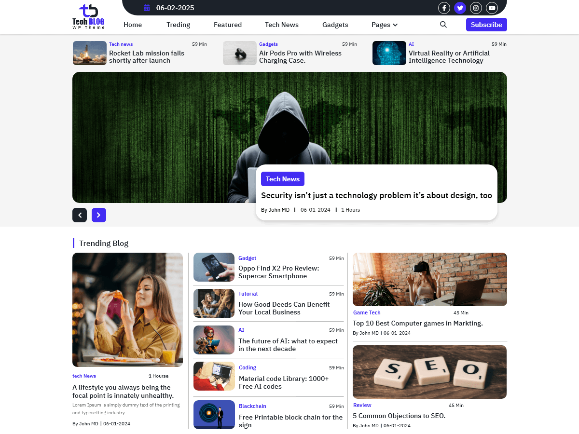Click the SEO article image in Review section
579x434 pixels.
(429, 372)
